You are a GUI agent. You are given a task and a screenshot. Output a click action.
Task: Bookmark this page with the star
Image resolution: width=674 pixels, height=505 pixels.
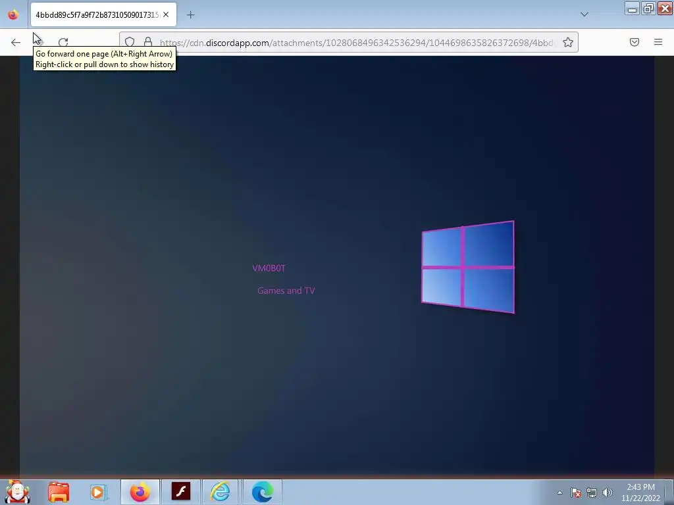(568, 42)
